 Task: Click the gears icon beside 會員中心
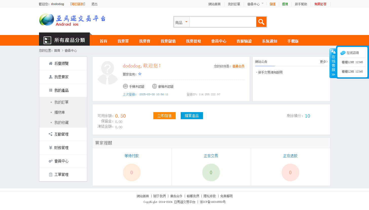[x=51, y=161]
